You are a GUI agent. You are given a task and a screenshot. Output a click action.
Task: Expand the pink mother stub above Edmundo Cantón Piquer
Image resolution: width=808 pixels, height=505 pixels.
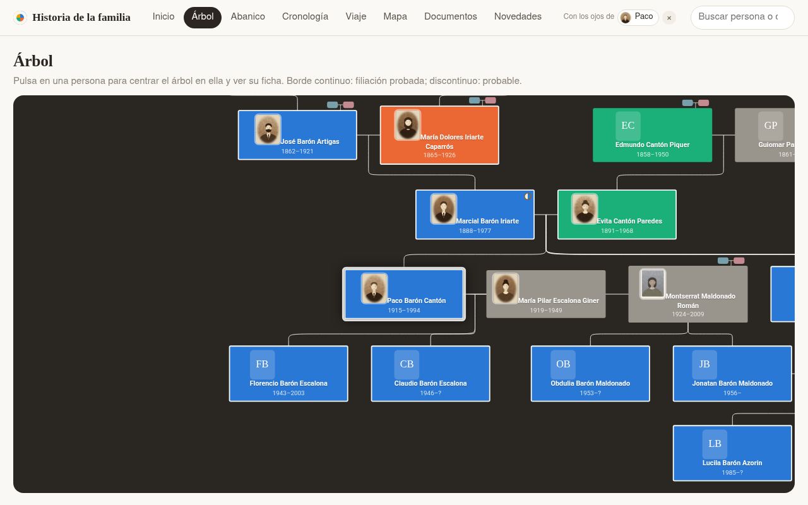click(x=703, y=103)
